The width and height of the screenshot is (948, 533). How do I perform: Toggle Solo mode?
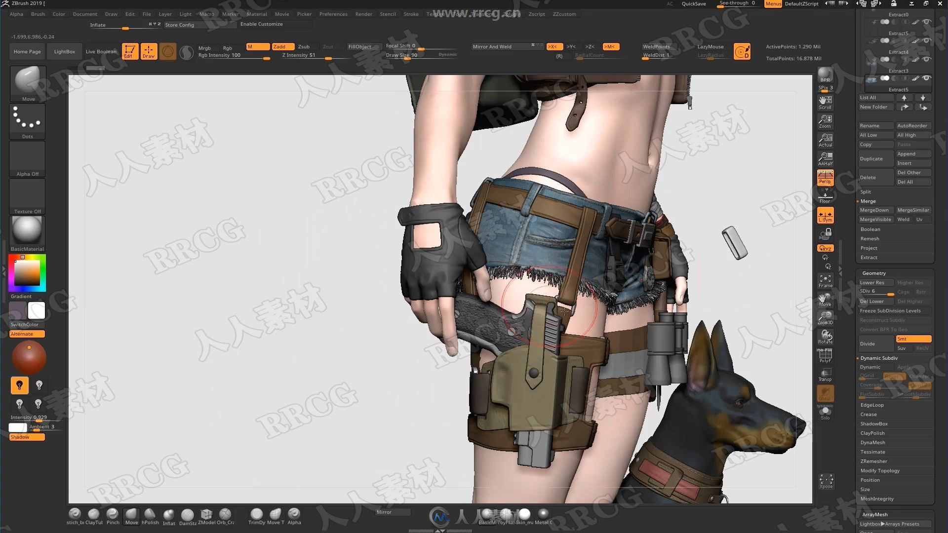point(825,413)
